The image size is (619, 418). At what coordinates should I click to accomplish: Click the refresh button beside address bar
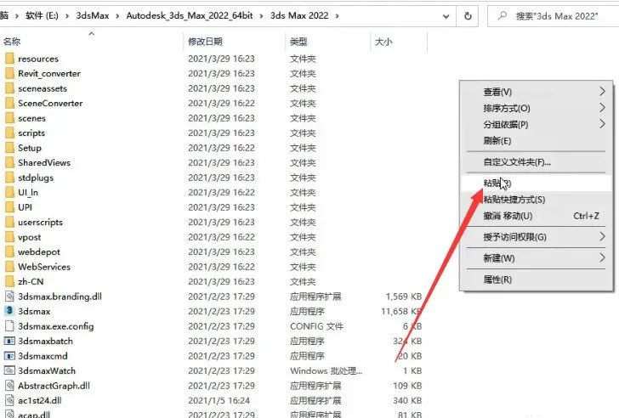pyautogui.click(x=468, y=16)
